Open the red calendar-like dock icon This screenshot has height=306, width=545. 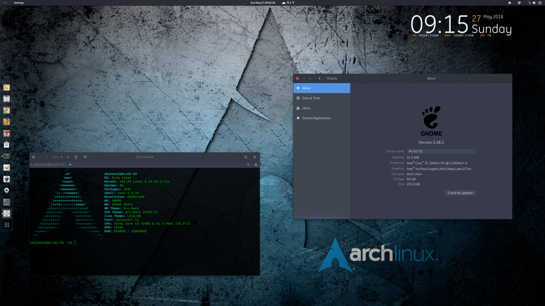[6, 133]
